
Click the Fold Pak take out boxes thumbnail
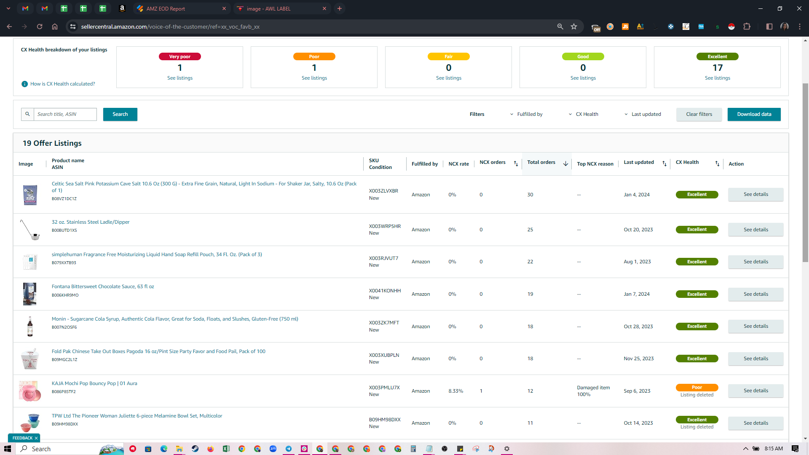(x=30, y=359)
